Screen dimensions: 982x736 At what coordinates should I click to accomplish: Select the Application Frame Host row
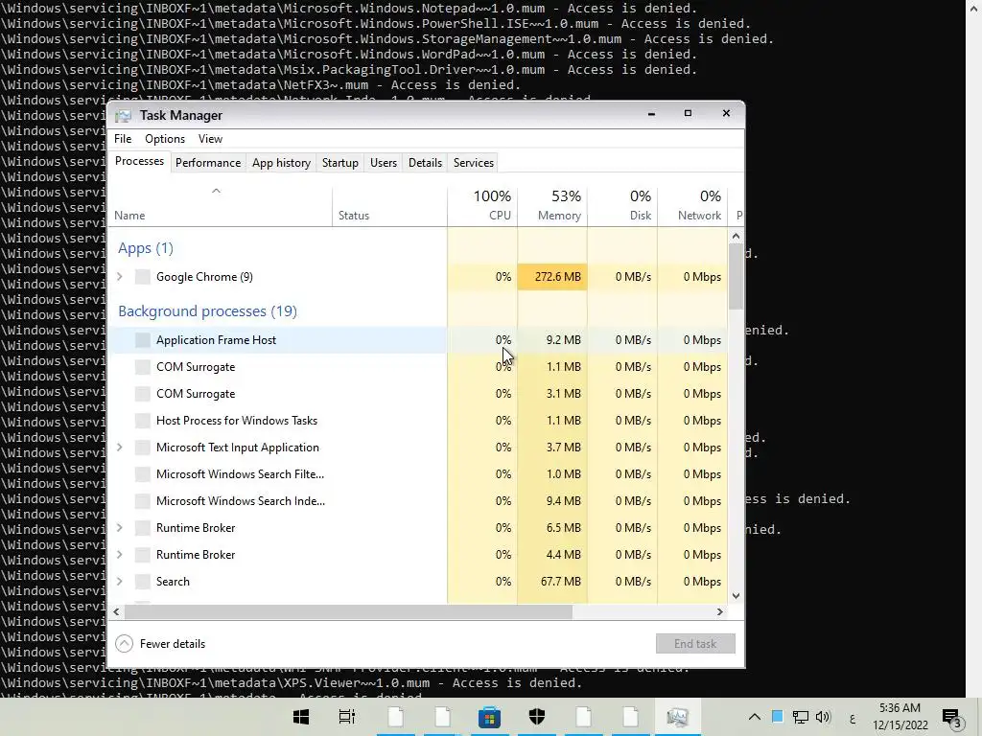(418, 340)
